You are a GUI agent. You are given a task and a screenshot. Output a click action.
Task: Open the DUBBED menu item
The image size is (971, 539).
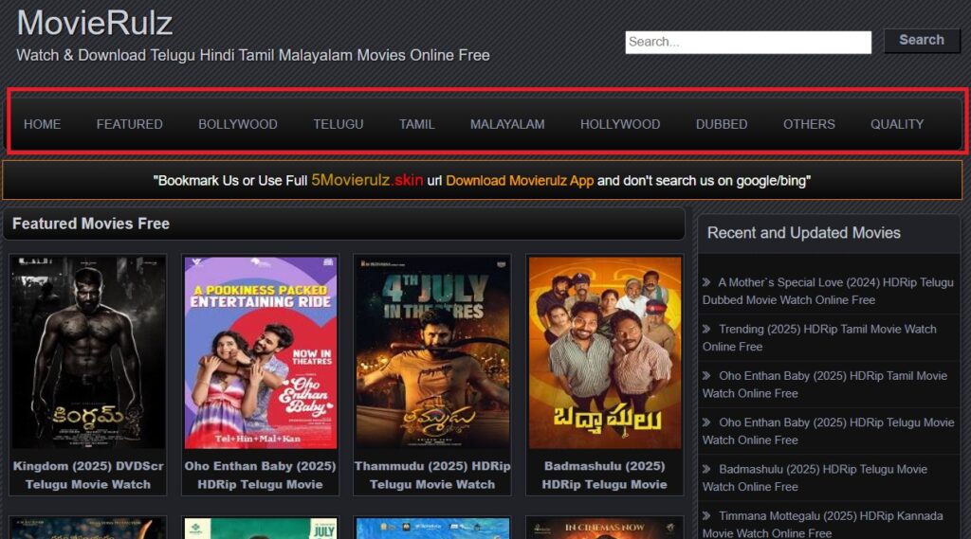(x=722, y=124)
